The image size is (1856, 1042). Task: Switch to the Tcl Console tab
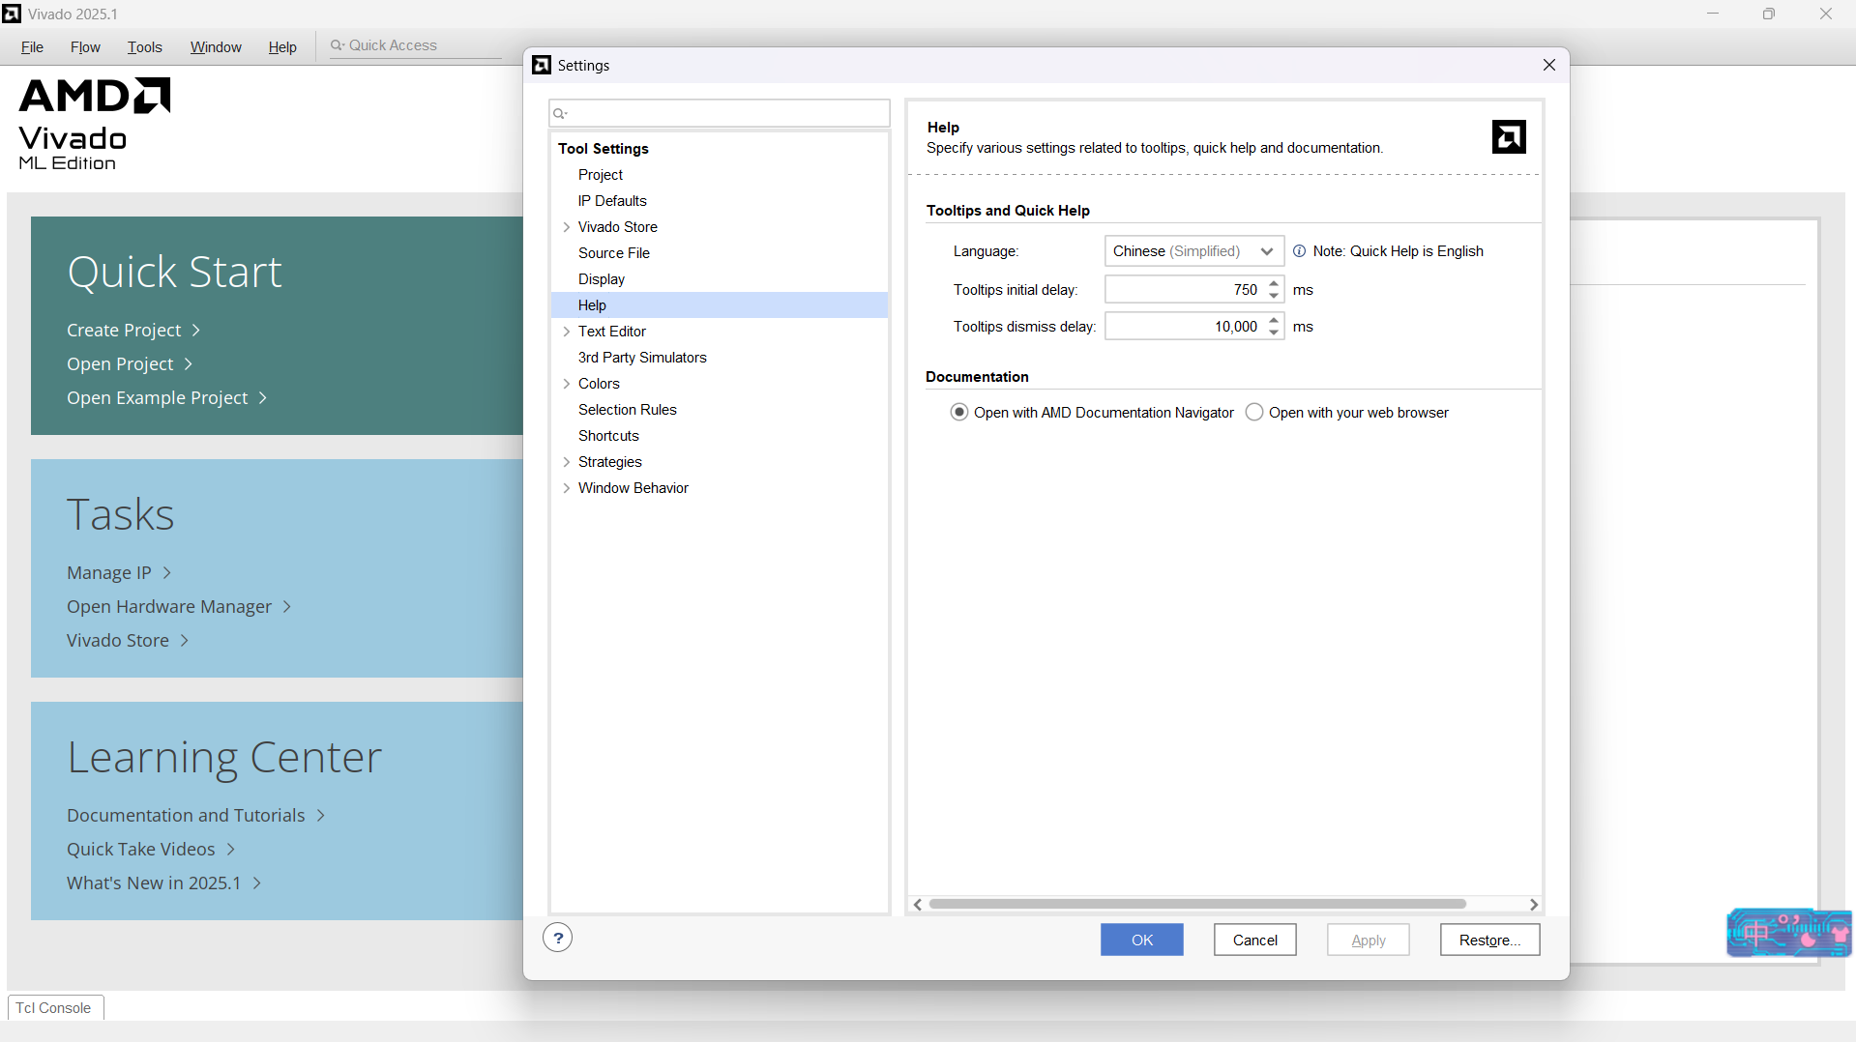(x=55, y=1007)
